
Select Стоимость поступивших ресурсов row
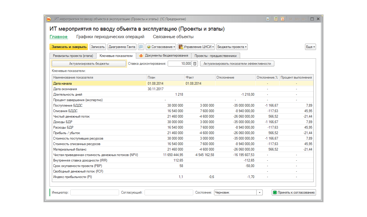click(x=183, y=138)
